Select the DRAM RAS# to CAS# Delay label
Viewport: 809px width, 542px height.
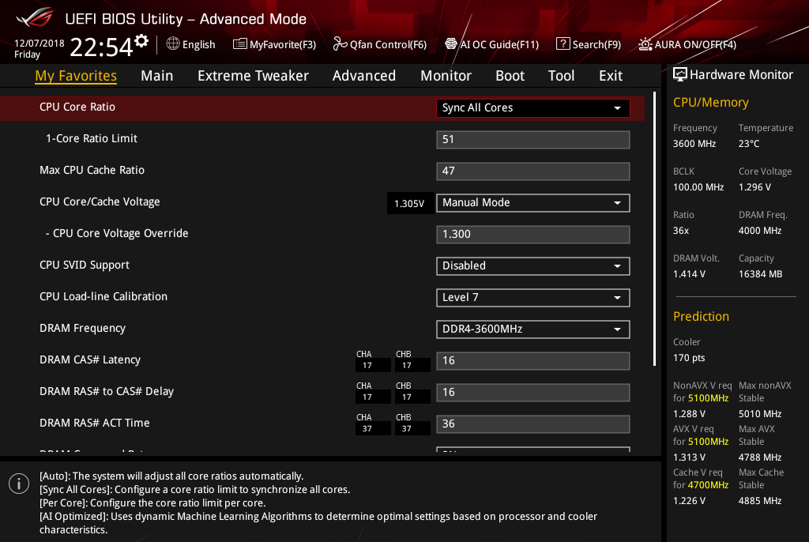107,391
